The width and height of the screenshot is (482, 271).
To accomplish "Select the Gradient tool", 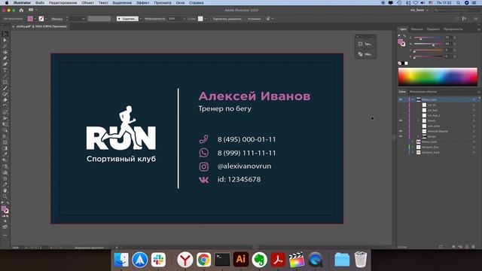I will click(5, 148).
